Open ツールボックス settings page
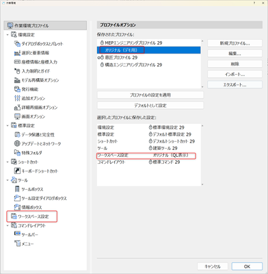Screen dimensions: 268x274 [x=29, y=189]
